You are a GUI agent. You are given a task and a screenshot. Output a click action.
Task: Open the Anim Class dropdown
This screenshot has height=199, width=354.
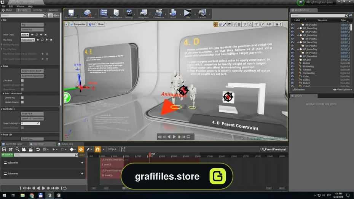(25, 35)
